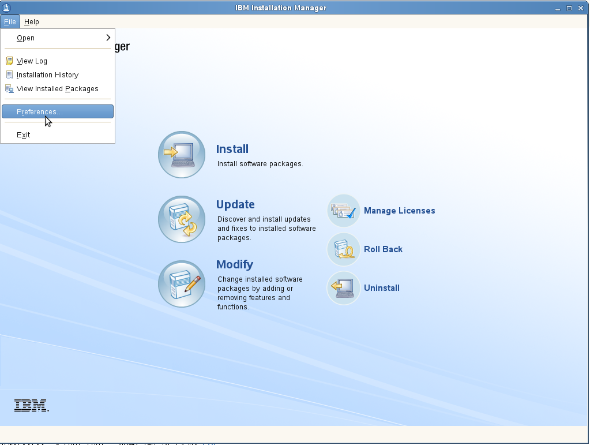The width and height of the screenshot is (590, 445).
Task: Click the Open submenu arrow
Action: pyautogui.click(x=108, y=38)
